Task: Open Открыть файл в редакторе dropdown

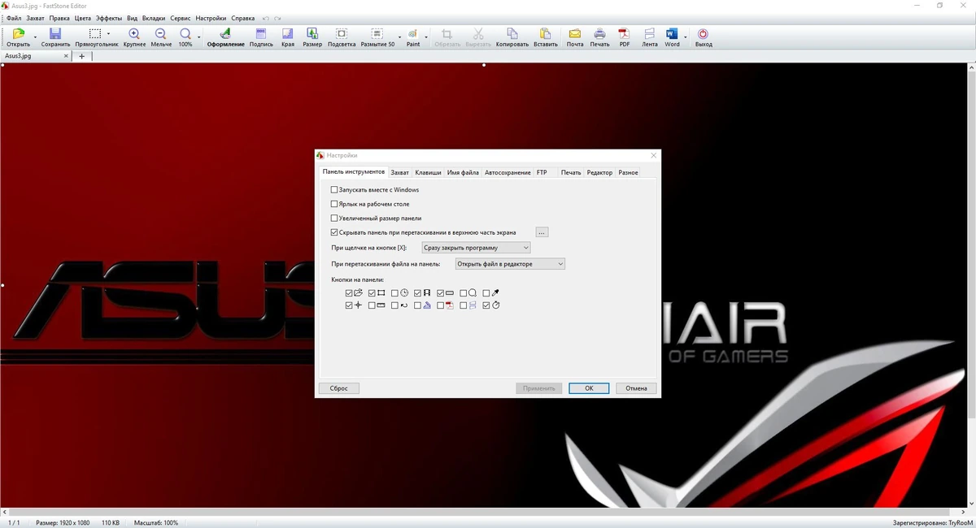Action: (x=510, y=264)
